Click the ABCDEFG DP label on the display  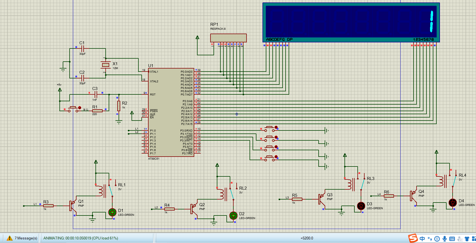tap(279, 39)
